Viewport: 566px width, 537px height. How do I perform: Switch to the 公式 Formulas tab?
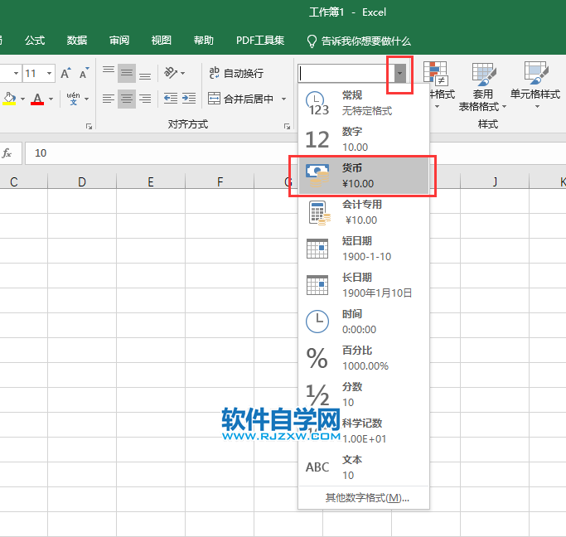pos(35,41)
